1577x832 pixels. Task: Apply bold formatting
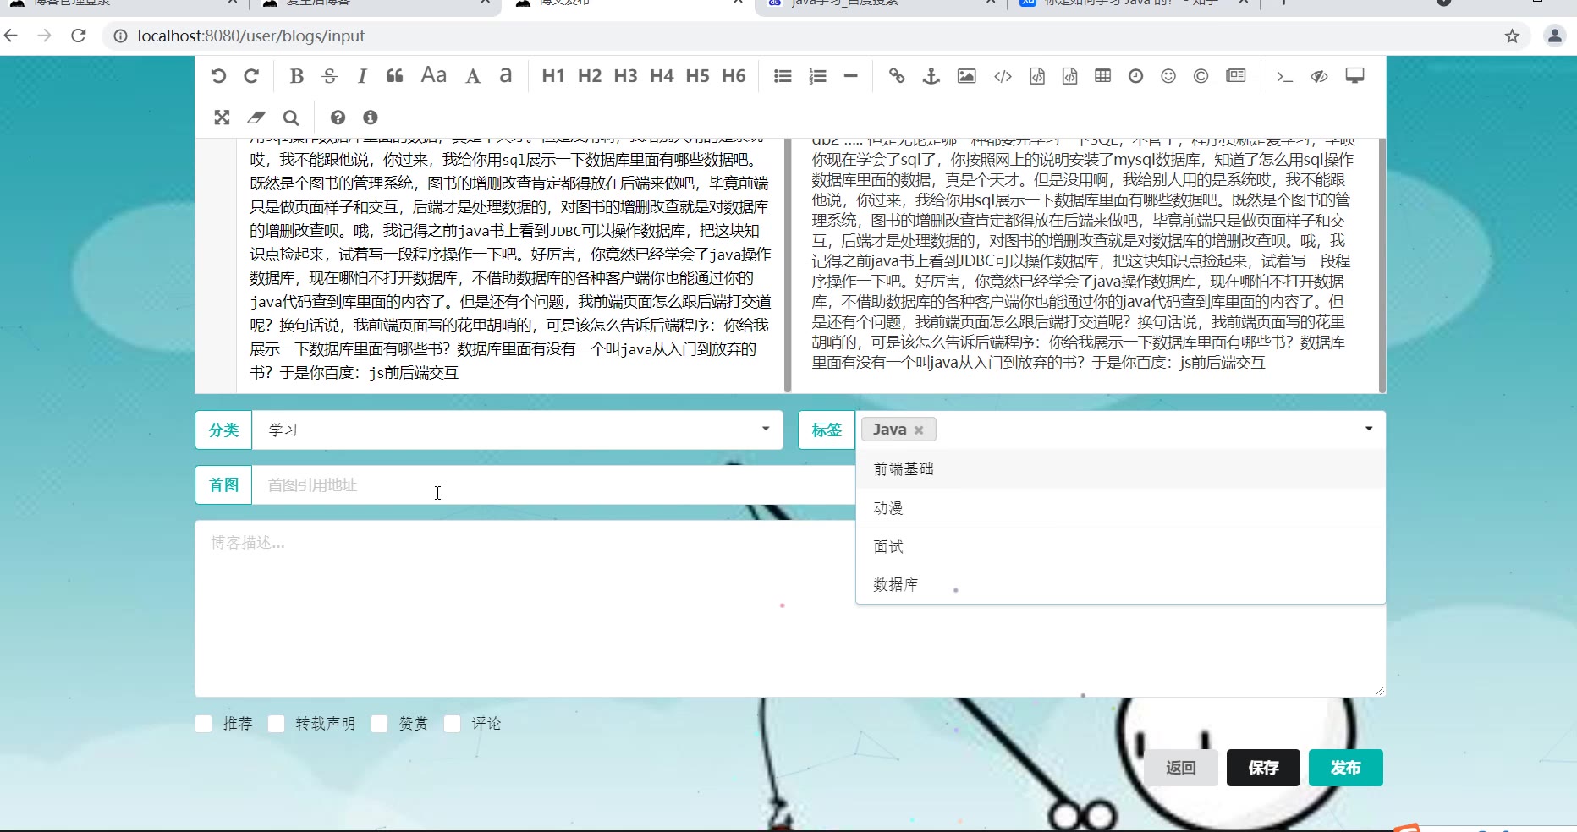296,76
